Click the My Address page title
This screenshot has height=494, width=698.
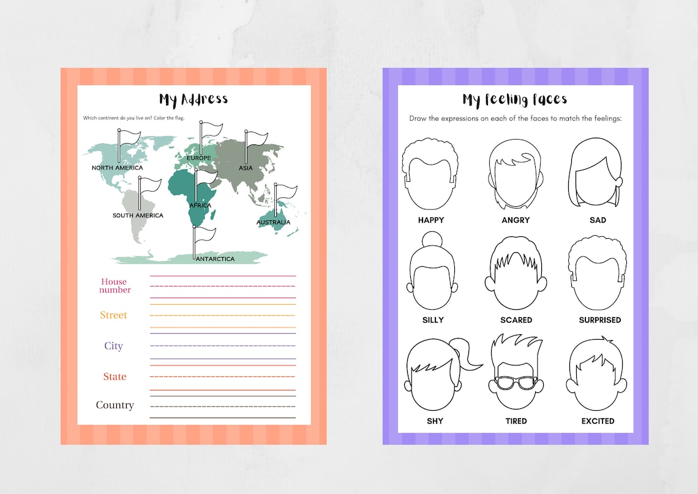pyautogui.click(x=193, y=98)
